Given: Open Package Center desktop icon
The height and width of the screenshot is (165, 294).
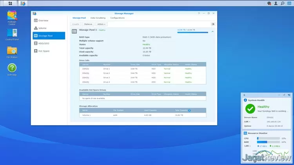Looking at the screenshot, I should coord(12,18).
